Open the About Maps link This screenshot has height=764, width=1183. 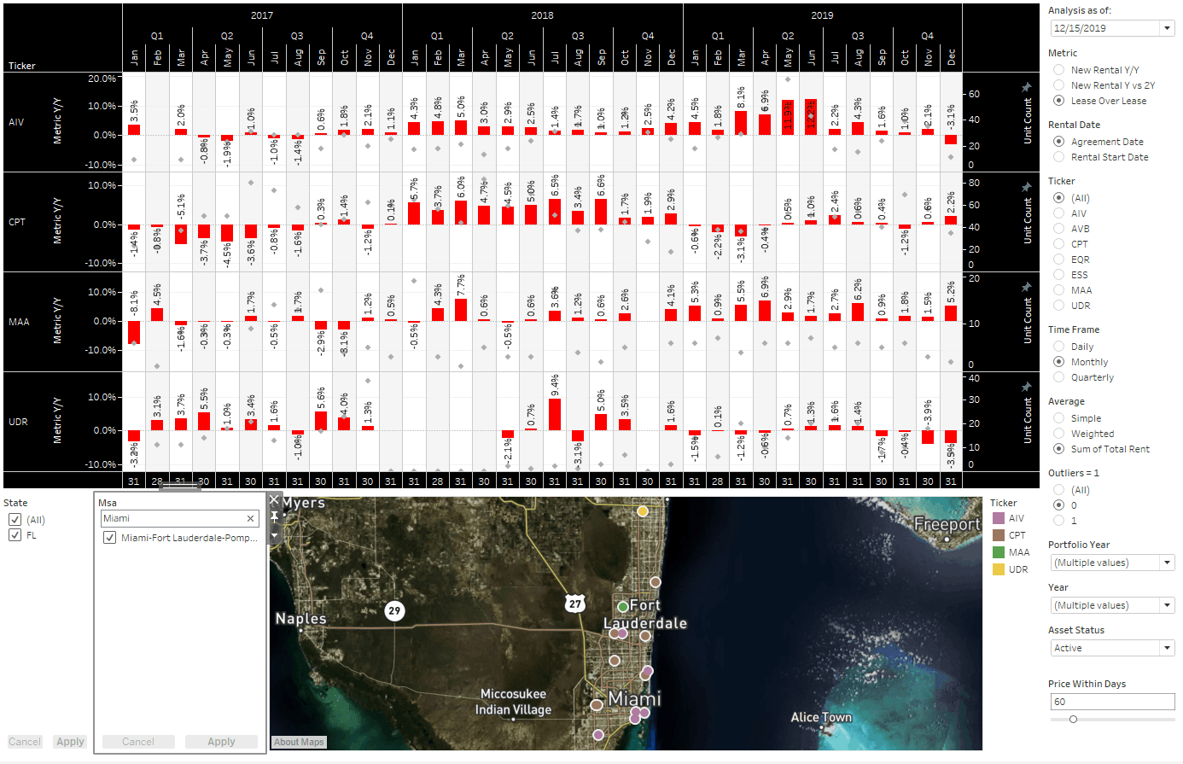(299, 742)
